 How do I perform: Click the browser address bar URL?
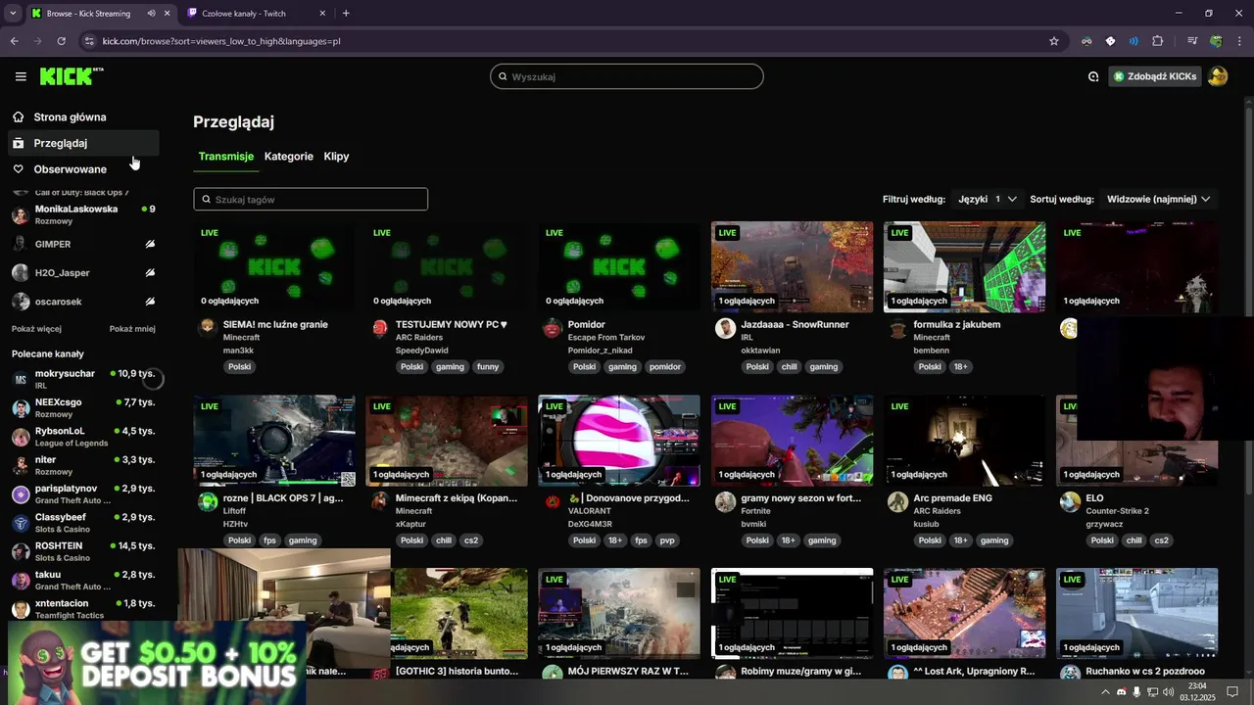point(221,41)
